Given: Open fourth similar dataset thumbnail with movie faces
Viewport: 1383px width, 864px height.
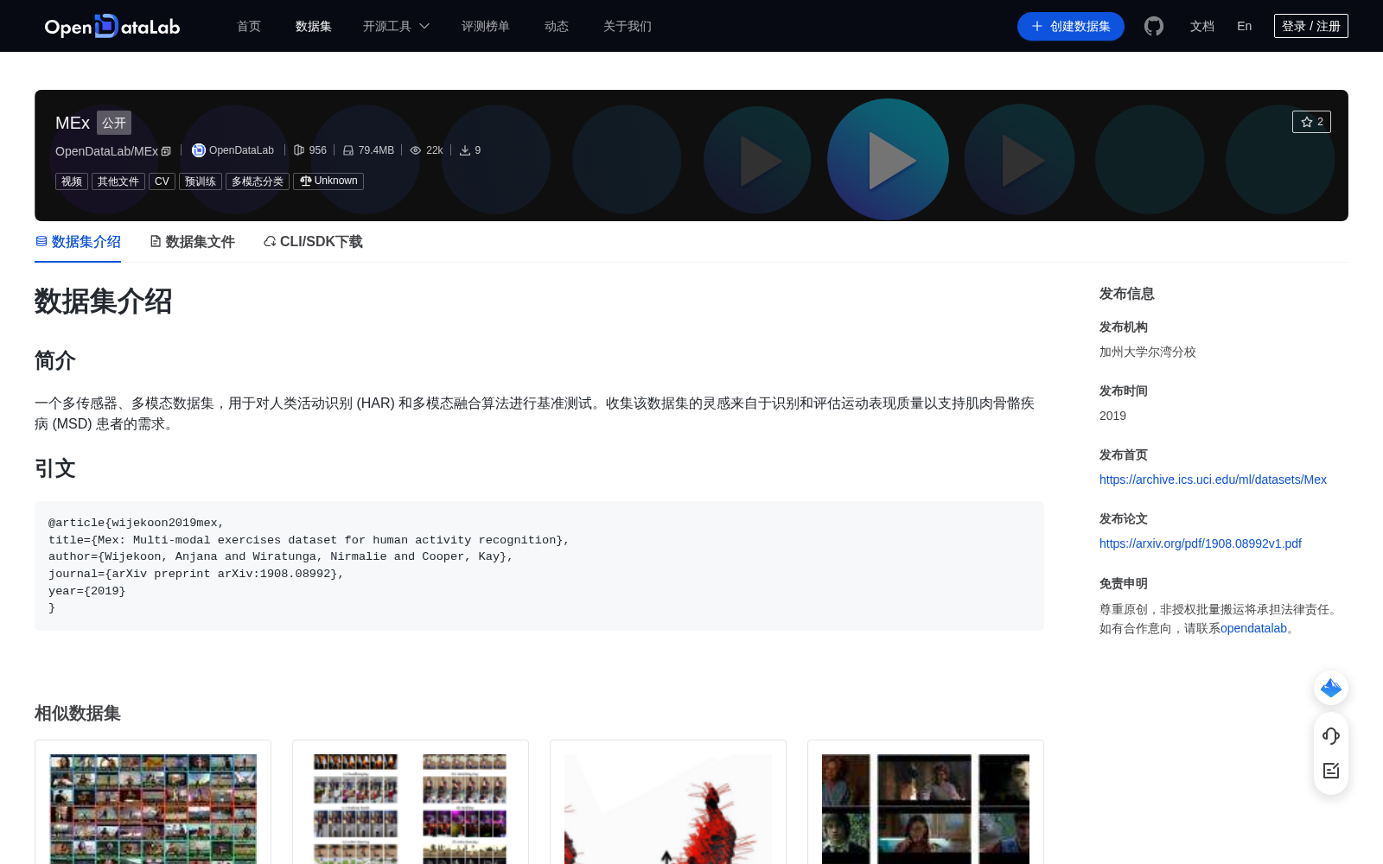Looking at the screenshot, I should (926, 809).
